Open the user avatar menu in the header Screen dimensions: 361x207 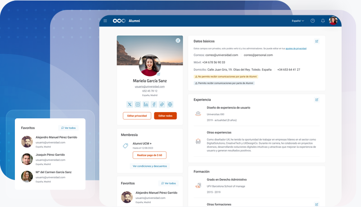(333, 21)
